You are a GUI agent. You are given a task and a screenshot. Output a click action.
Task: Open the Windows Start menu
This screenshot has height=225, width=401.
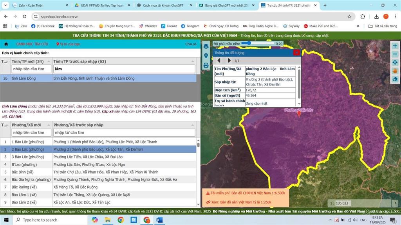(6, 220)
